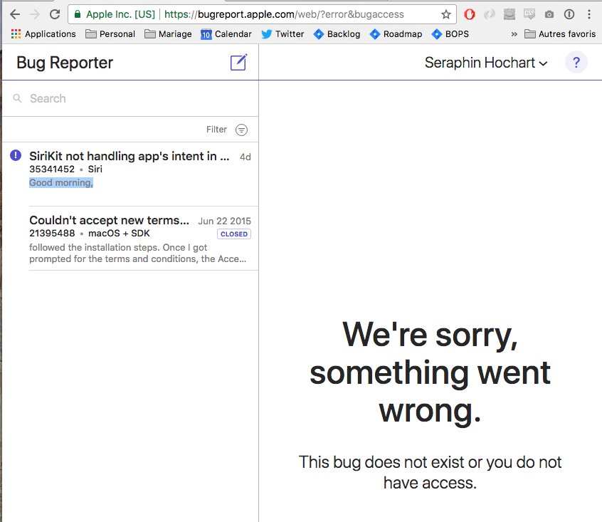Screen dimensions: 602x522
Task: Open the Applications bookmark
Action: pos(43,34)
